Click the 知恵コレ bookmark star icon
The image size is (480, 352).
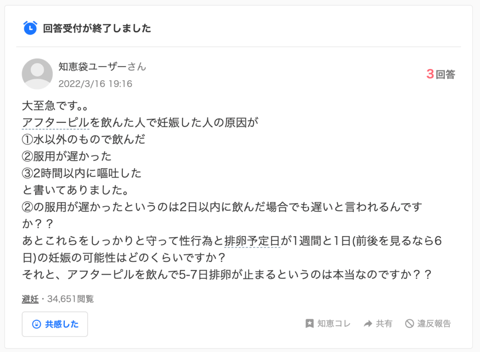[x=309, y=323]
